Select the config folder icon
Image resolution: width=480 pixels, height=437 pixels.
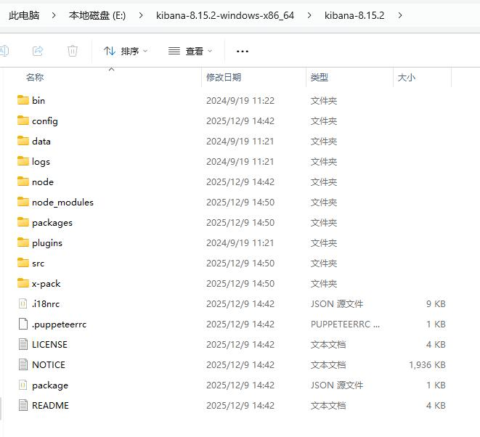tap(23, 121)
